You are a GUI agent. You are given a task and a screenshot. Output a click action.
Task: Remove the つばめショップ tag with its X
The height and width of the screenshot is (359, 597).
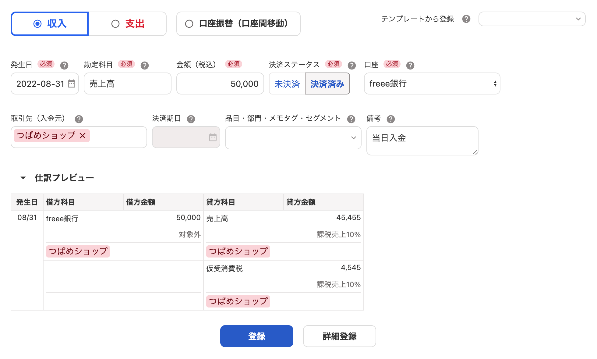83,136
